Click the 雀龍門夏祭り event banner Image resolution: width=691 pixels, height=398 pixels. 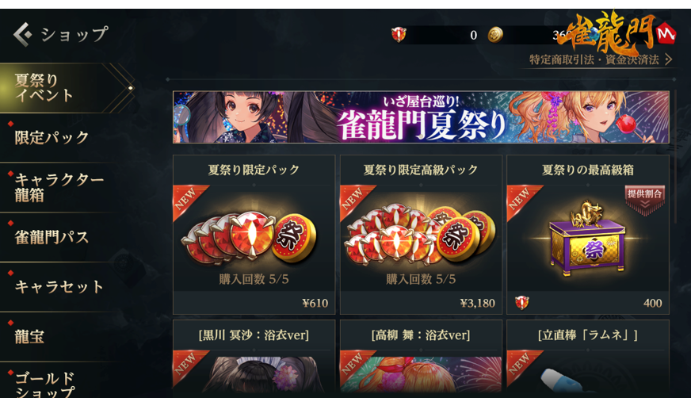[x=421, y=117]
